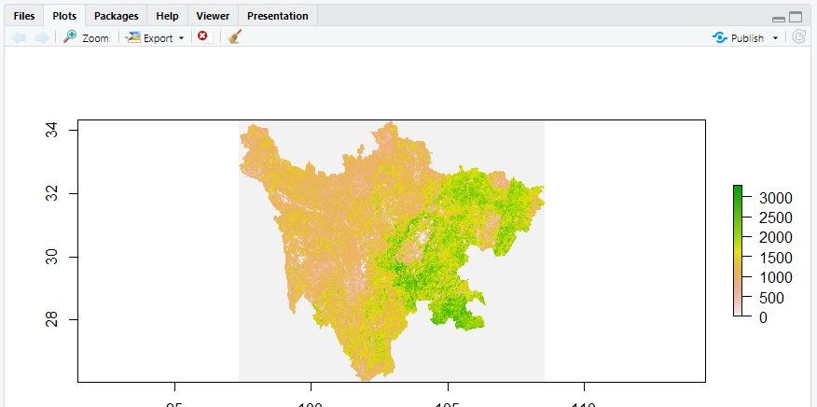Go to the next plot arrow

41,37
